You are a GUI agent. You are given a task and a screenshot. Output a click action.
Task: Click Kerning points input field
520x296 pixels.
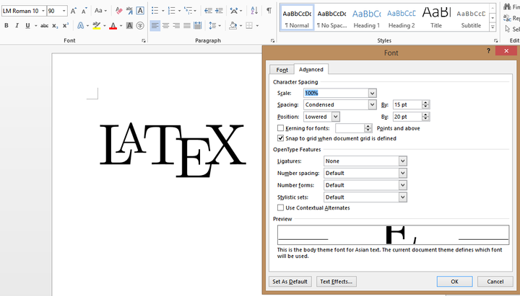click(x=350, y=128)
